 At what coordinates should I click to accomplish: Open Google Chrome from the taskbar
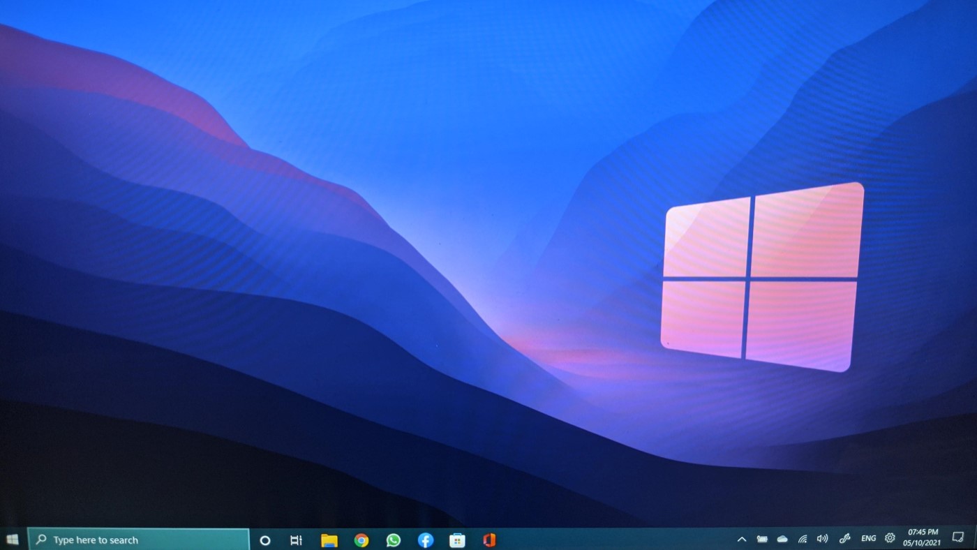[x=361, y=540]
